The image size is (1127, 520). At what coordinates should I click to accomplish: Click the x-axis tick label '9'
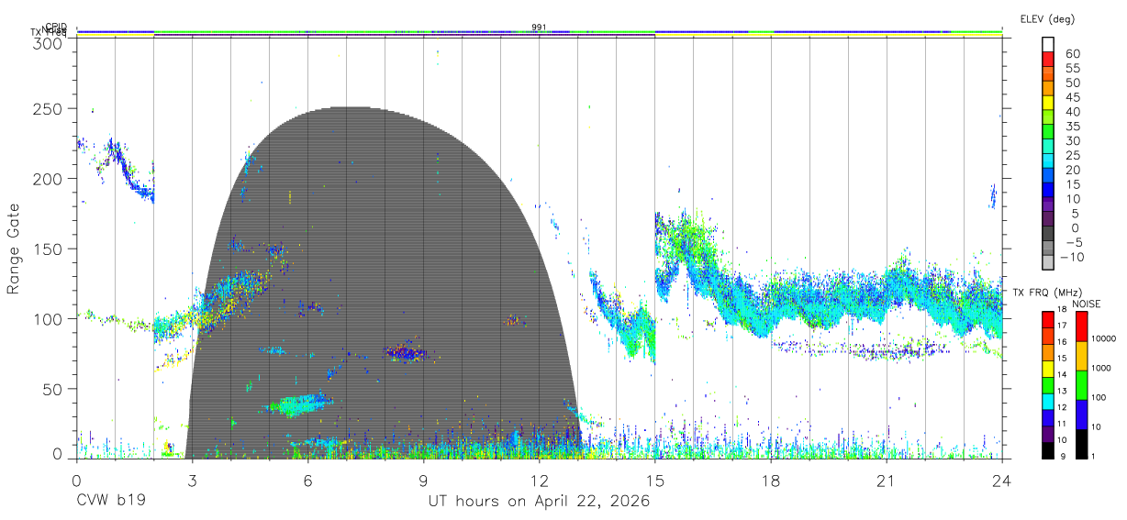tap(423, 480)
